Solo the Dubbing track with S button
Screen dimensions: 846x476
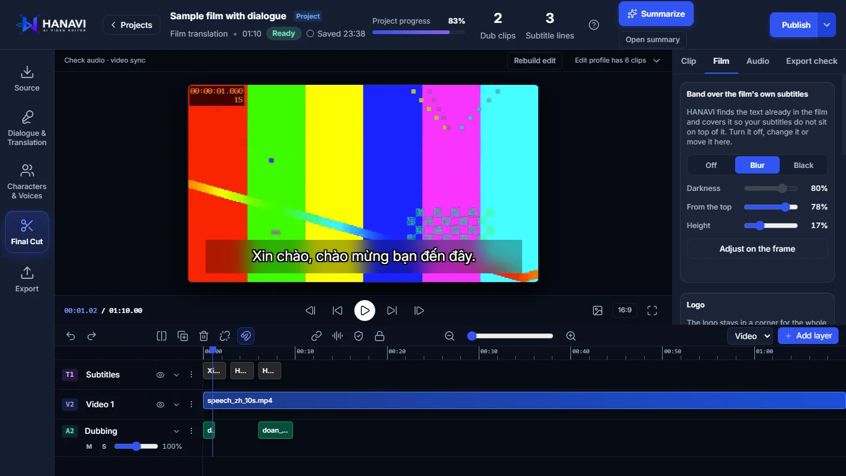click(x=104, y=446)
